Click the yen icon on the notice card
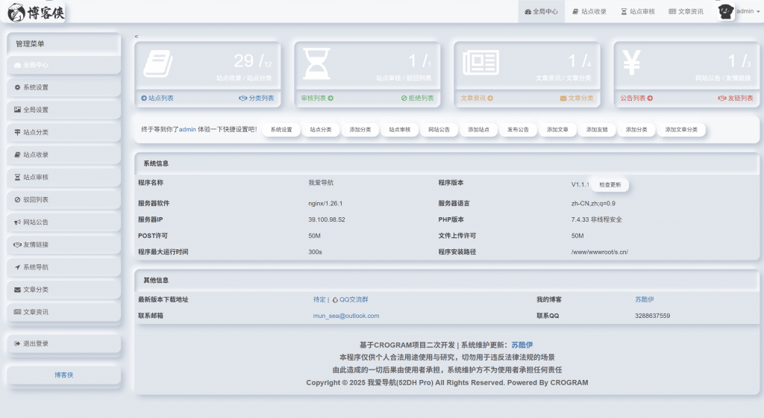Viewport: 764px width, 418px height. pos(631,63)
